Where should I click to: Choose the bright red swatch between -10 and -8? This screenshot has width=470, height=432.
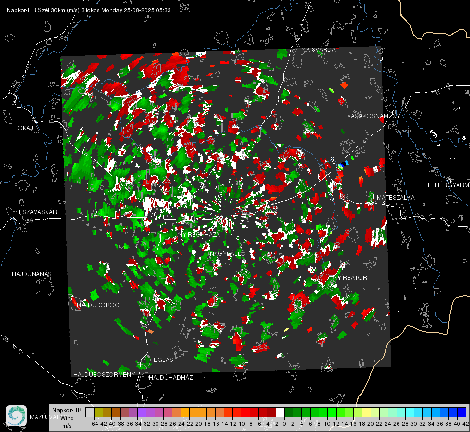pos(245,412)
